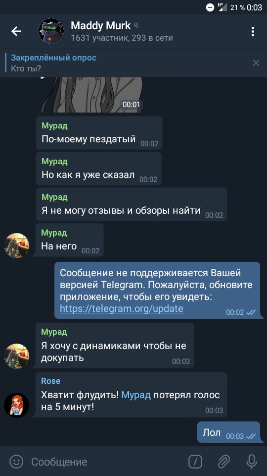Image resolution: width=267 pixels, height=476 pixels.
Task: Tap Rose bot avatar
Action: [x=17, y=405]
